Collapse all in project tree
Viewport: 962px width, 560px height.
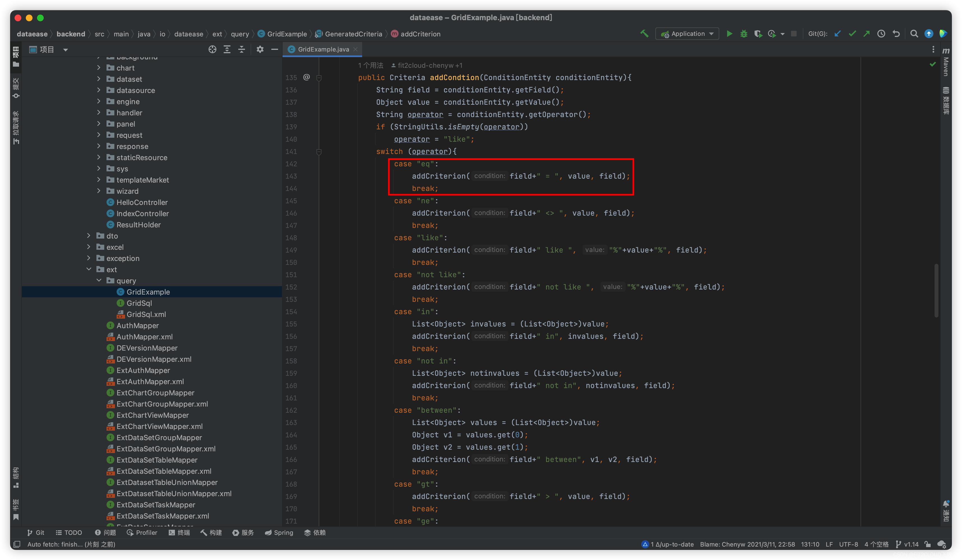pyautogui.click(x=242, y=50)
